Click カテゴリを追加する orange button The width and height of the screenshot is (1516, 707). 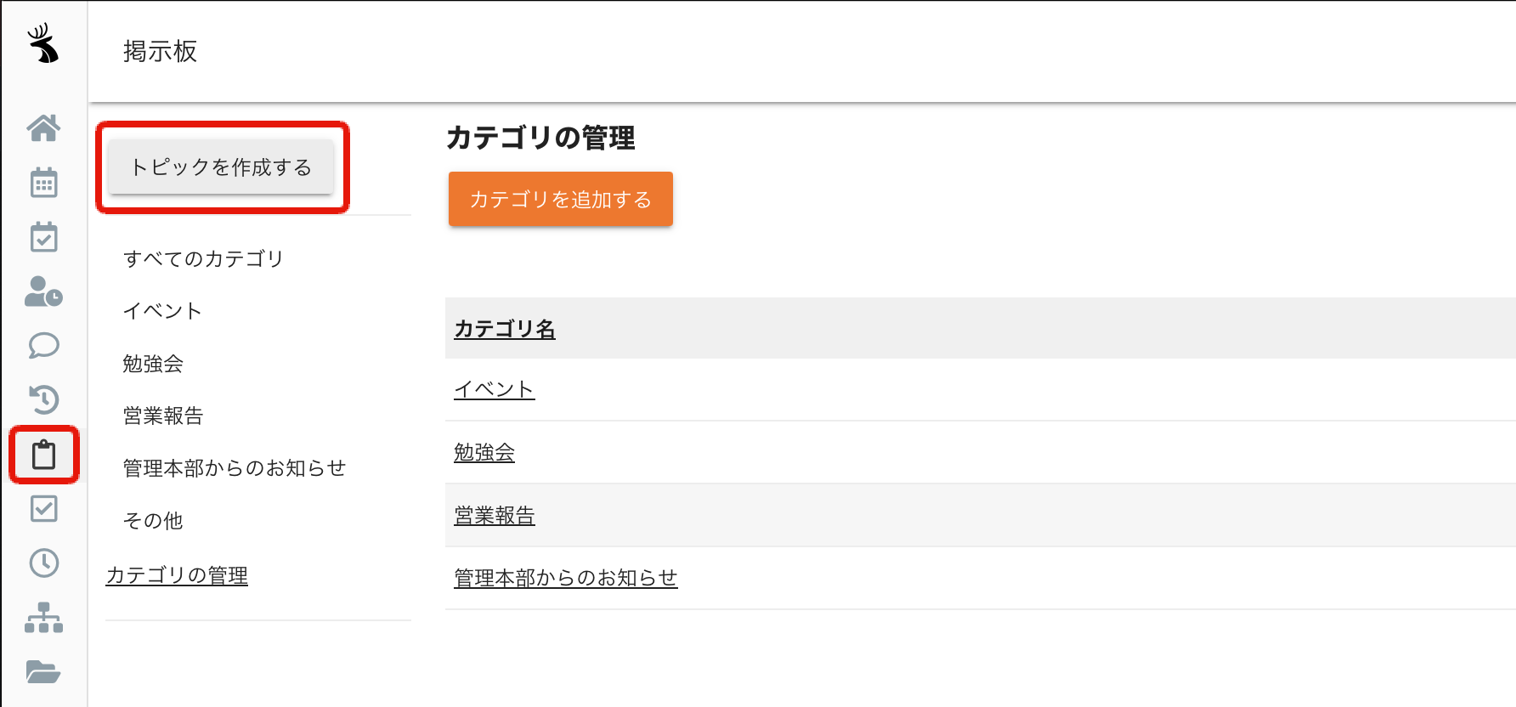[561, 199]
